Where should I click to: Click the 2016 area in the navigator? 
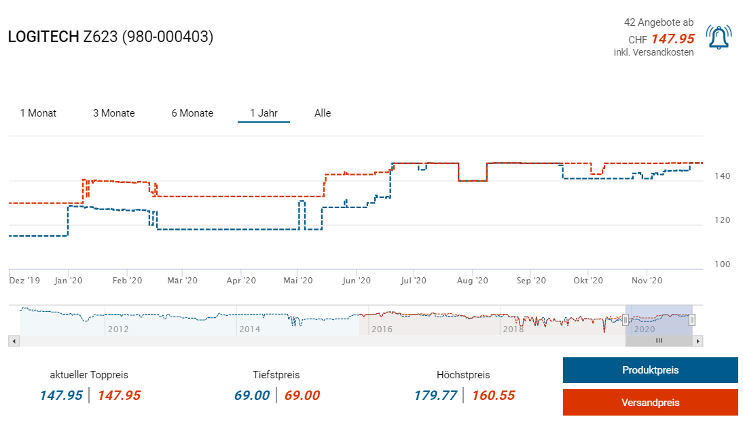coord(382,329)
